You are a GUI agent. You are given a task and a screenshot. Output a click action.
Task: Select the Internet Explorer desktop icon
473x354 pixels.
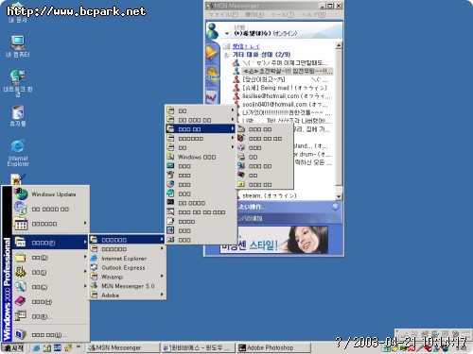18,153
